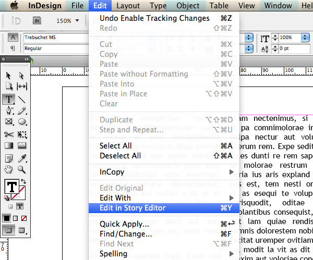The height and width of the screenshot is (260, 313).
Task: Select the Pencil tool
Action: pos(22,110)
